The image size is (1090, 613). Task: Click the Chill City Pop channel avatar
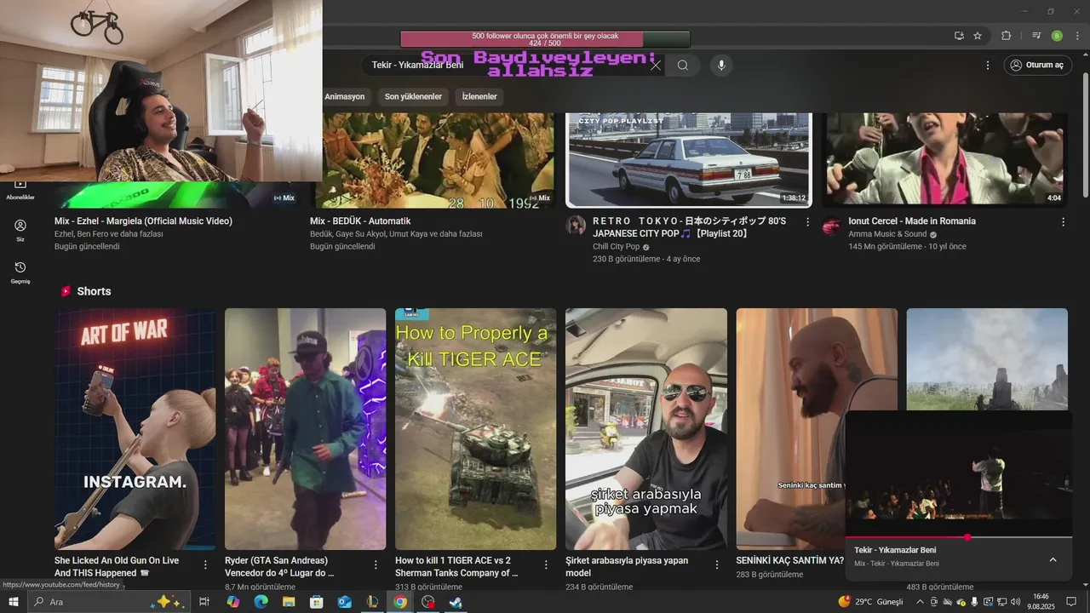tap(577, 226)
